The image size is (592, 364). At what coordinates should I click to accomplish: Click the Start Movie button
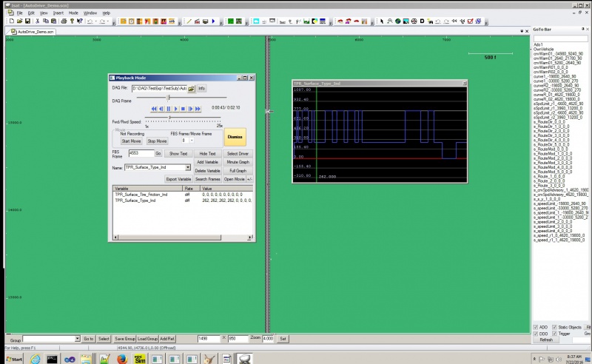(131, 141)
